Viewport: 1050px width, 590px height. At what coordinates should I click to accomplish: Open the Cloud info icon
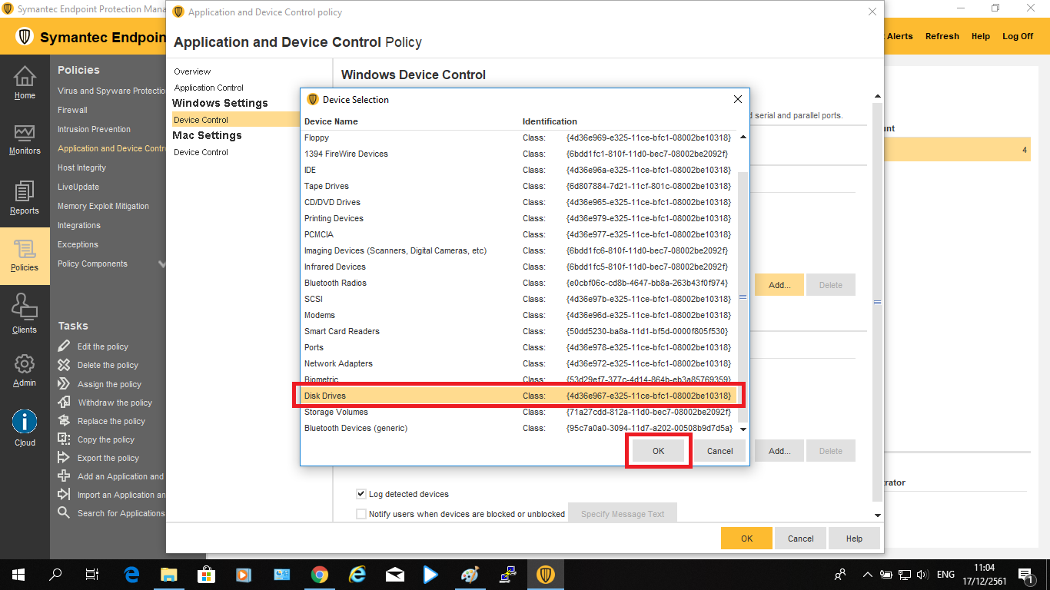point(25,422)
